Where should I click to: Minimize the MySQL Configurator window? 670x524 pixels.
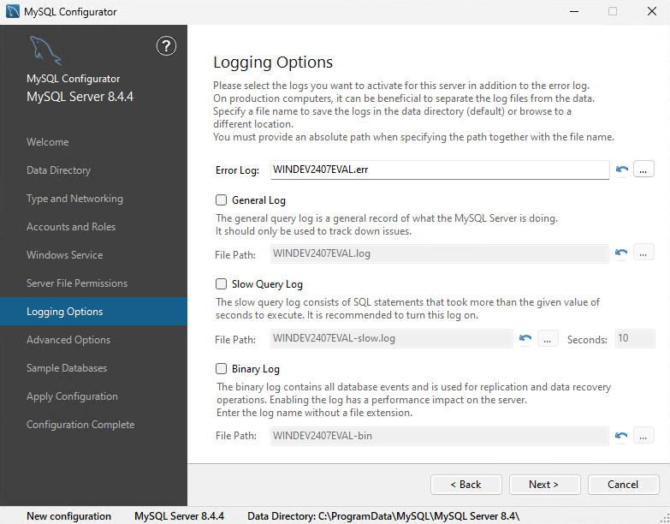[x=574, y=11]
